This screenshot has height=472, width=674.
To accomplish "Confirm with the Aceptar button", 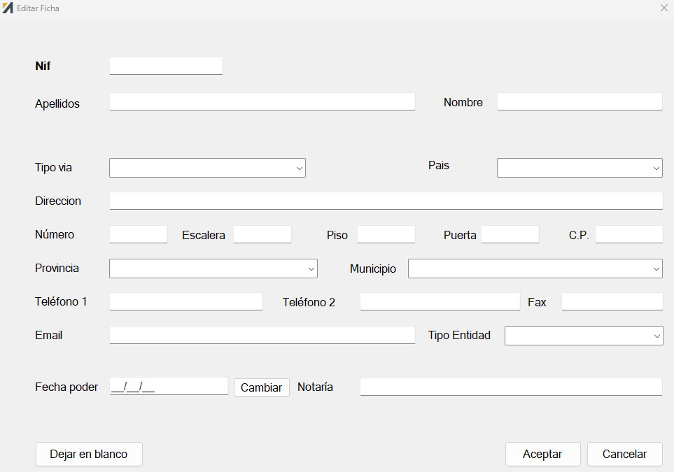I will coord(543,454).
